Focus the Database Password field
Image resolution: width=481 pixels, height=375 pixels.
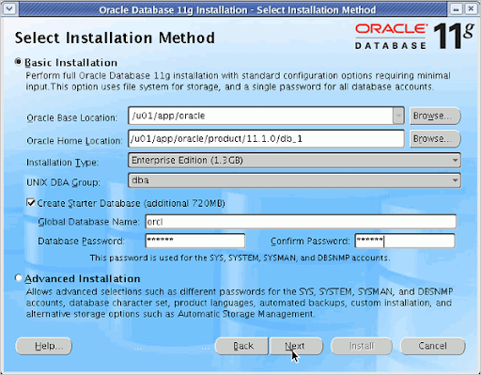tap(195, 241)
